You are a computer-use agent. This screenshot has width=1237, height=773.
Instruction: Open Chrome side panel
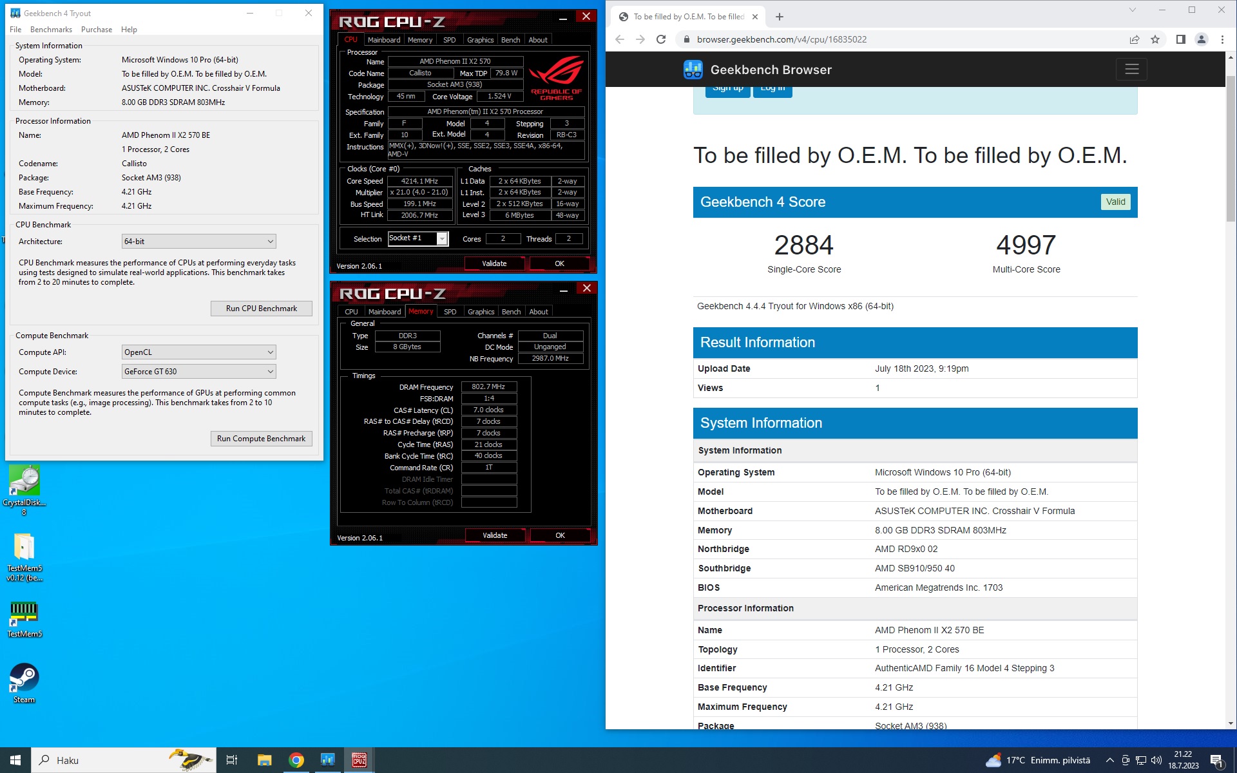tap(1181, 39)
